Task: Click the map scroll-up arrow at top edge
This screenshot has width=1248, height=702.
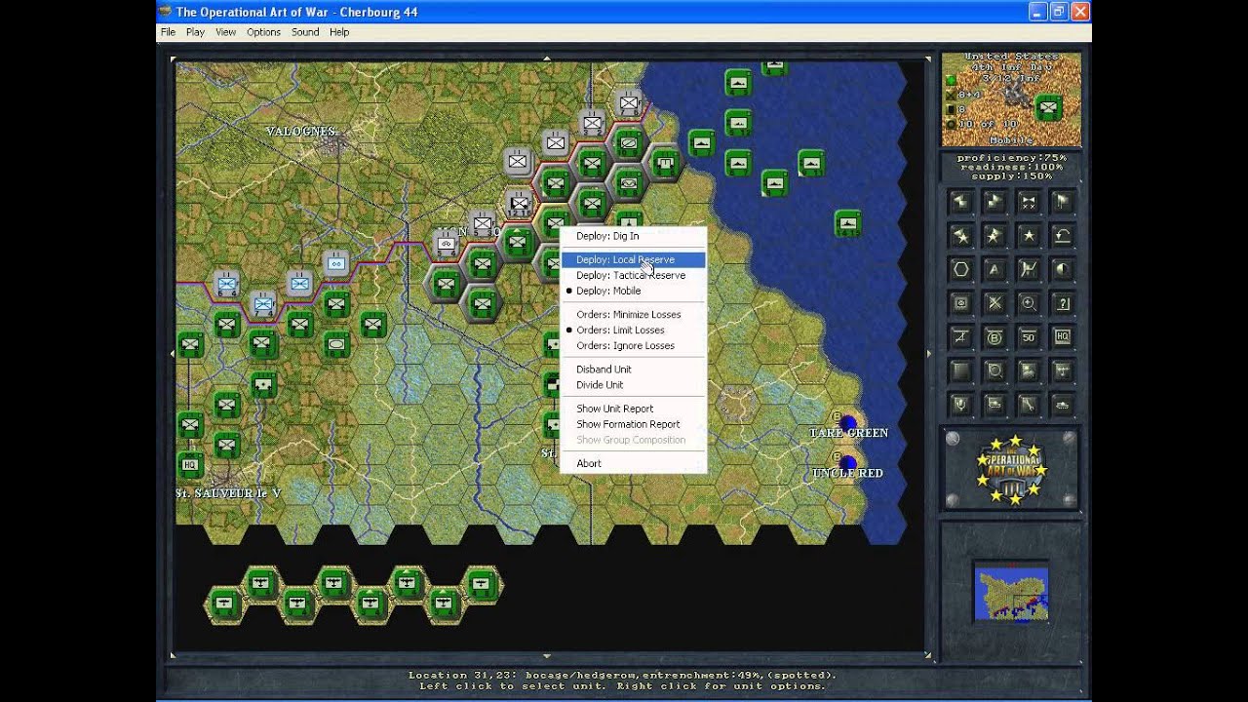Action: coord(546,58)
